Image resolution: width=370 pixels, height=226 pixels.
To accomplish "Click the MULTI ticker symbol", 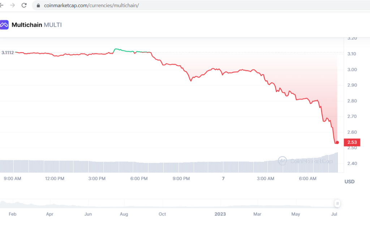I will (53, 25).
